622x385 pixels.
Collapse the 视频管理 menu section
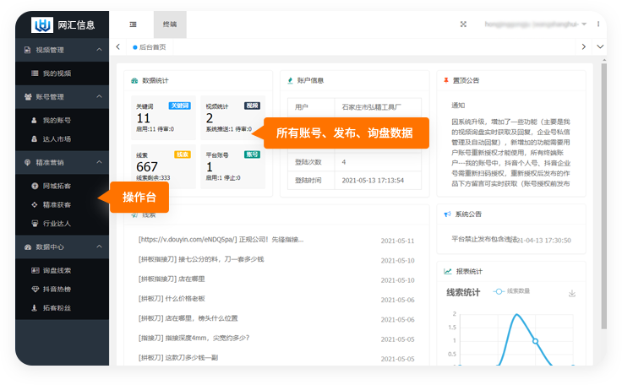[63, 50]
